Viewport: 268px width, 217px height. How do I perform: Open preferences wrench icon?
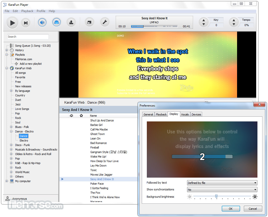point(105,22)
